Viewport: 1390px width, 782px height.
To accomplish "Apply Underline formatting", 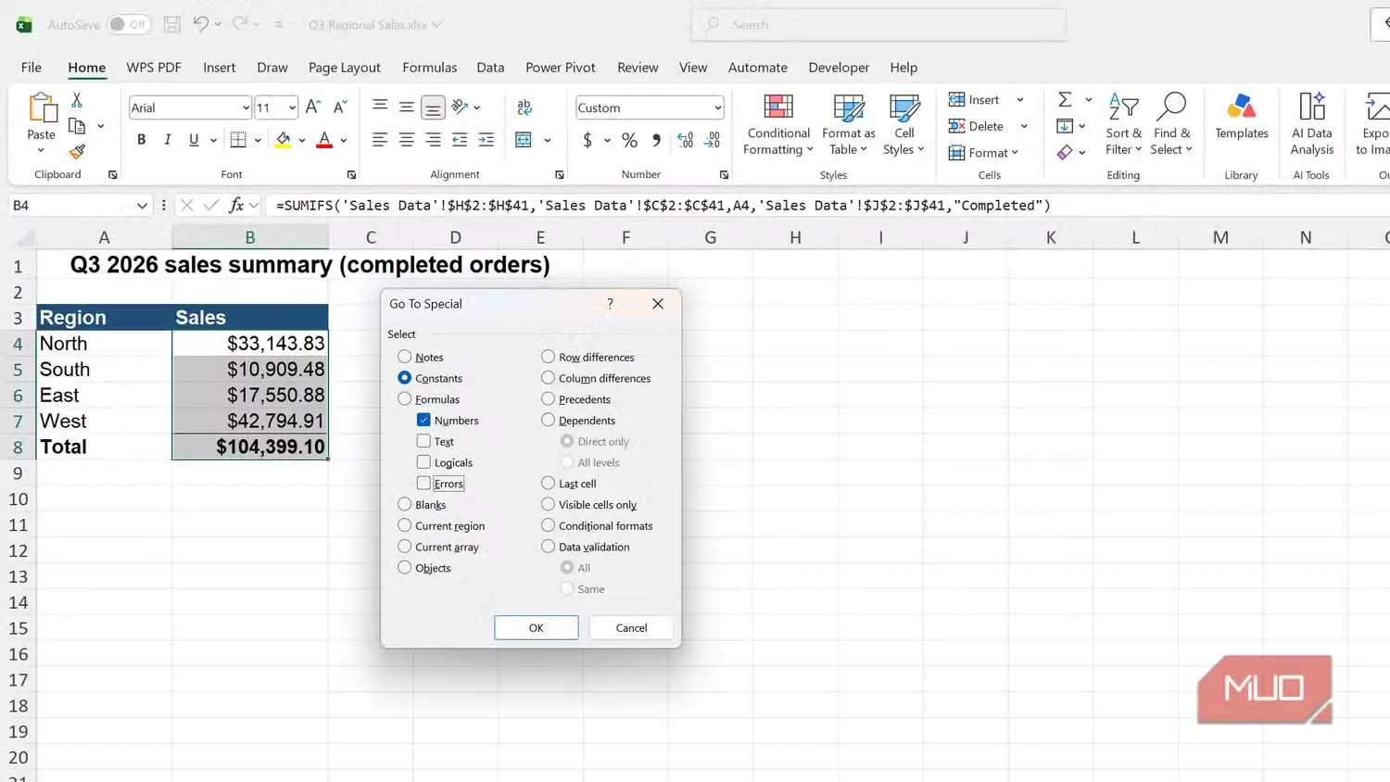I will point(194,140).
